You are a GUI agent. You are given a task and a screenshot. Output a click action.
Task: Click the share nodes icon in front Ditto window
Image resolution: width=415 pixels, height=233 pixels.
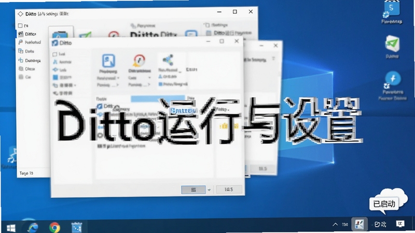pos(168,60)
